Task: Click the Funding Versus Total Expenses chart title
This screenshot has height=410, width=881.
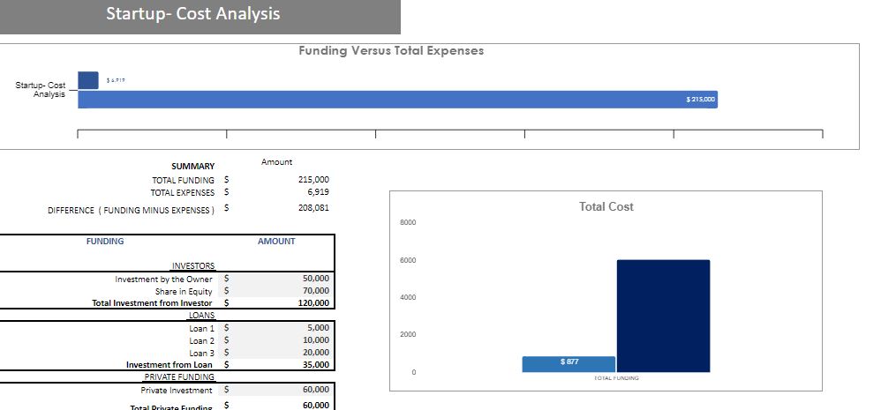Action: (391, 50)
